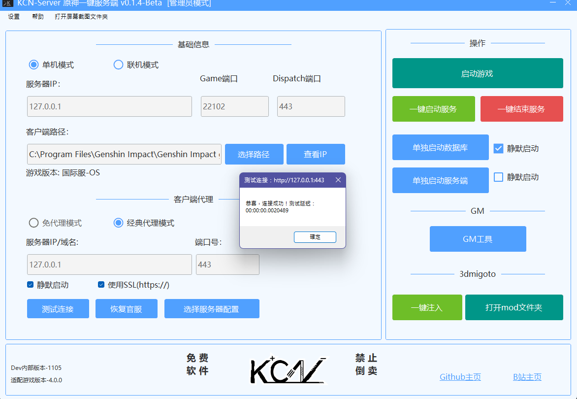Click 一键启动服务 to start all services
The image size is (577, 399).
click(433, 109)
